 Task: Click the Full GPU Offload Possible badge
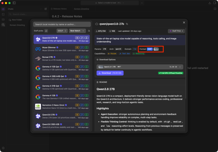(x=171, y=73)
